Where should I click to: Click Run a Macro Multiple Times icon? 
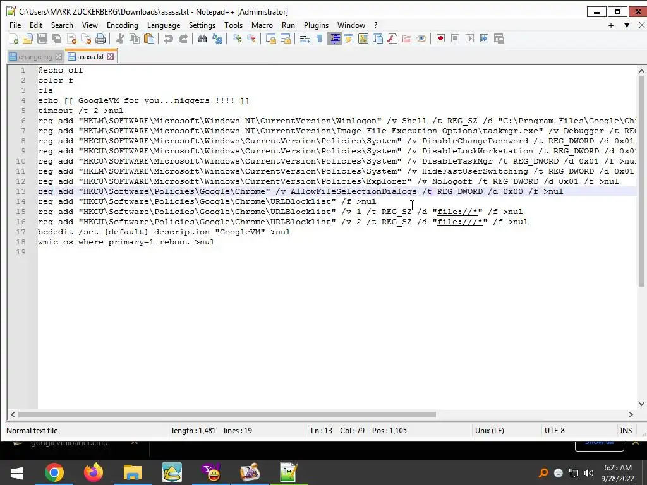point(485,39)
